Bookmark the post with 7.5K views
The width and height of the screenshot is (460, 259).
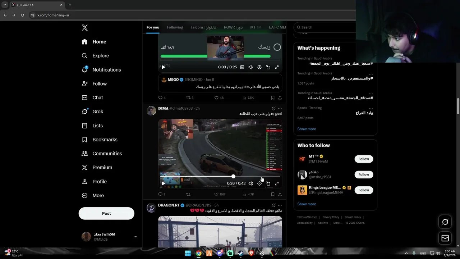pyautogui.click(x=273, y=97)
